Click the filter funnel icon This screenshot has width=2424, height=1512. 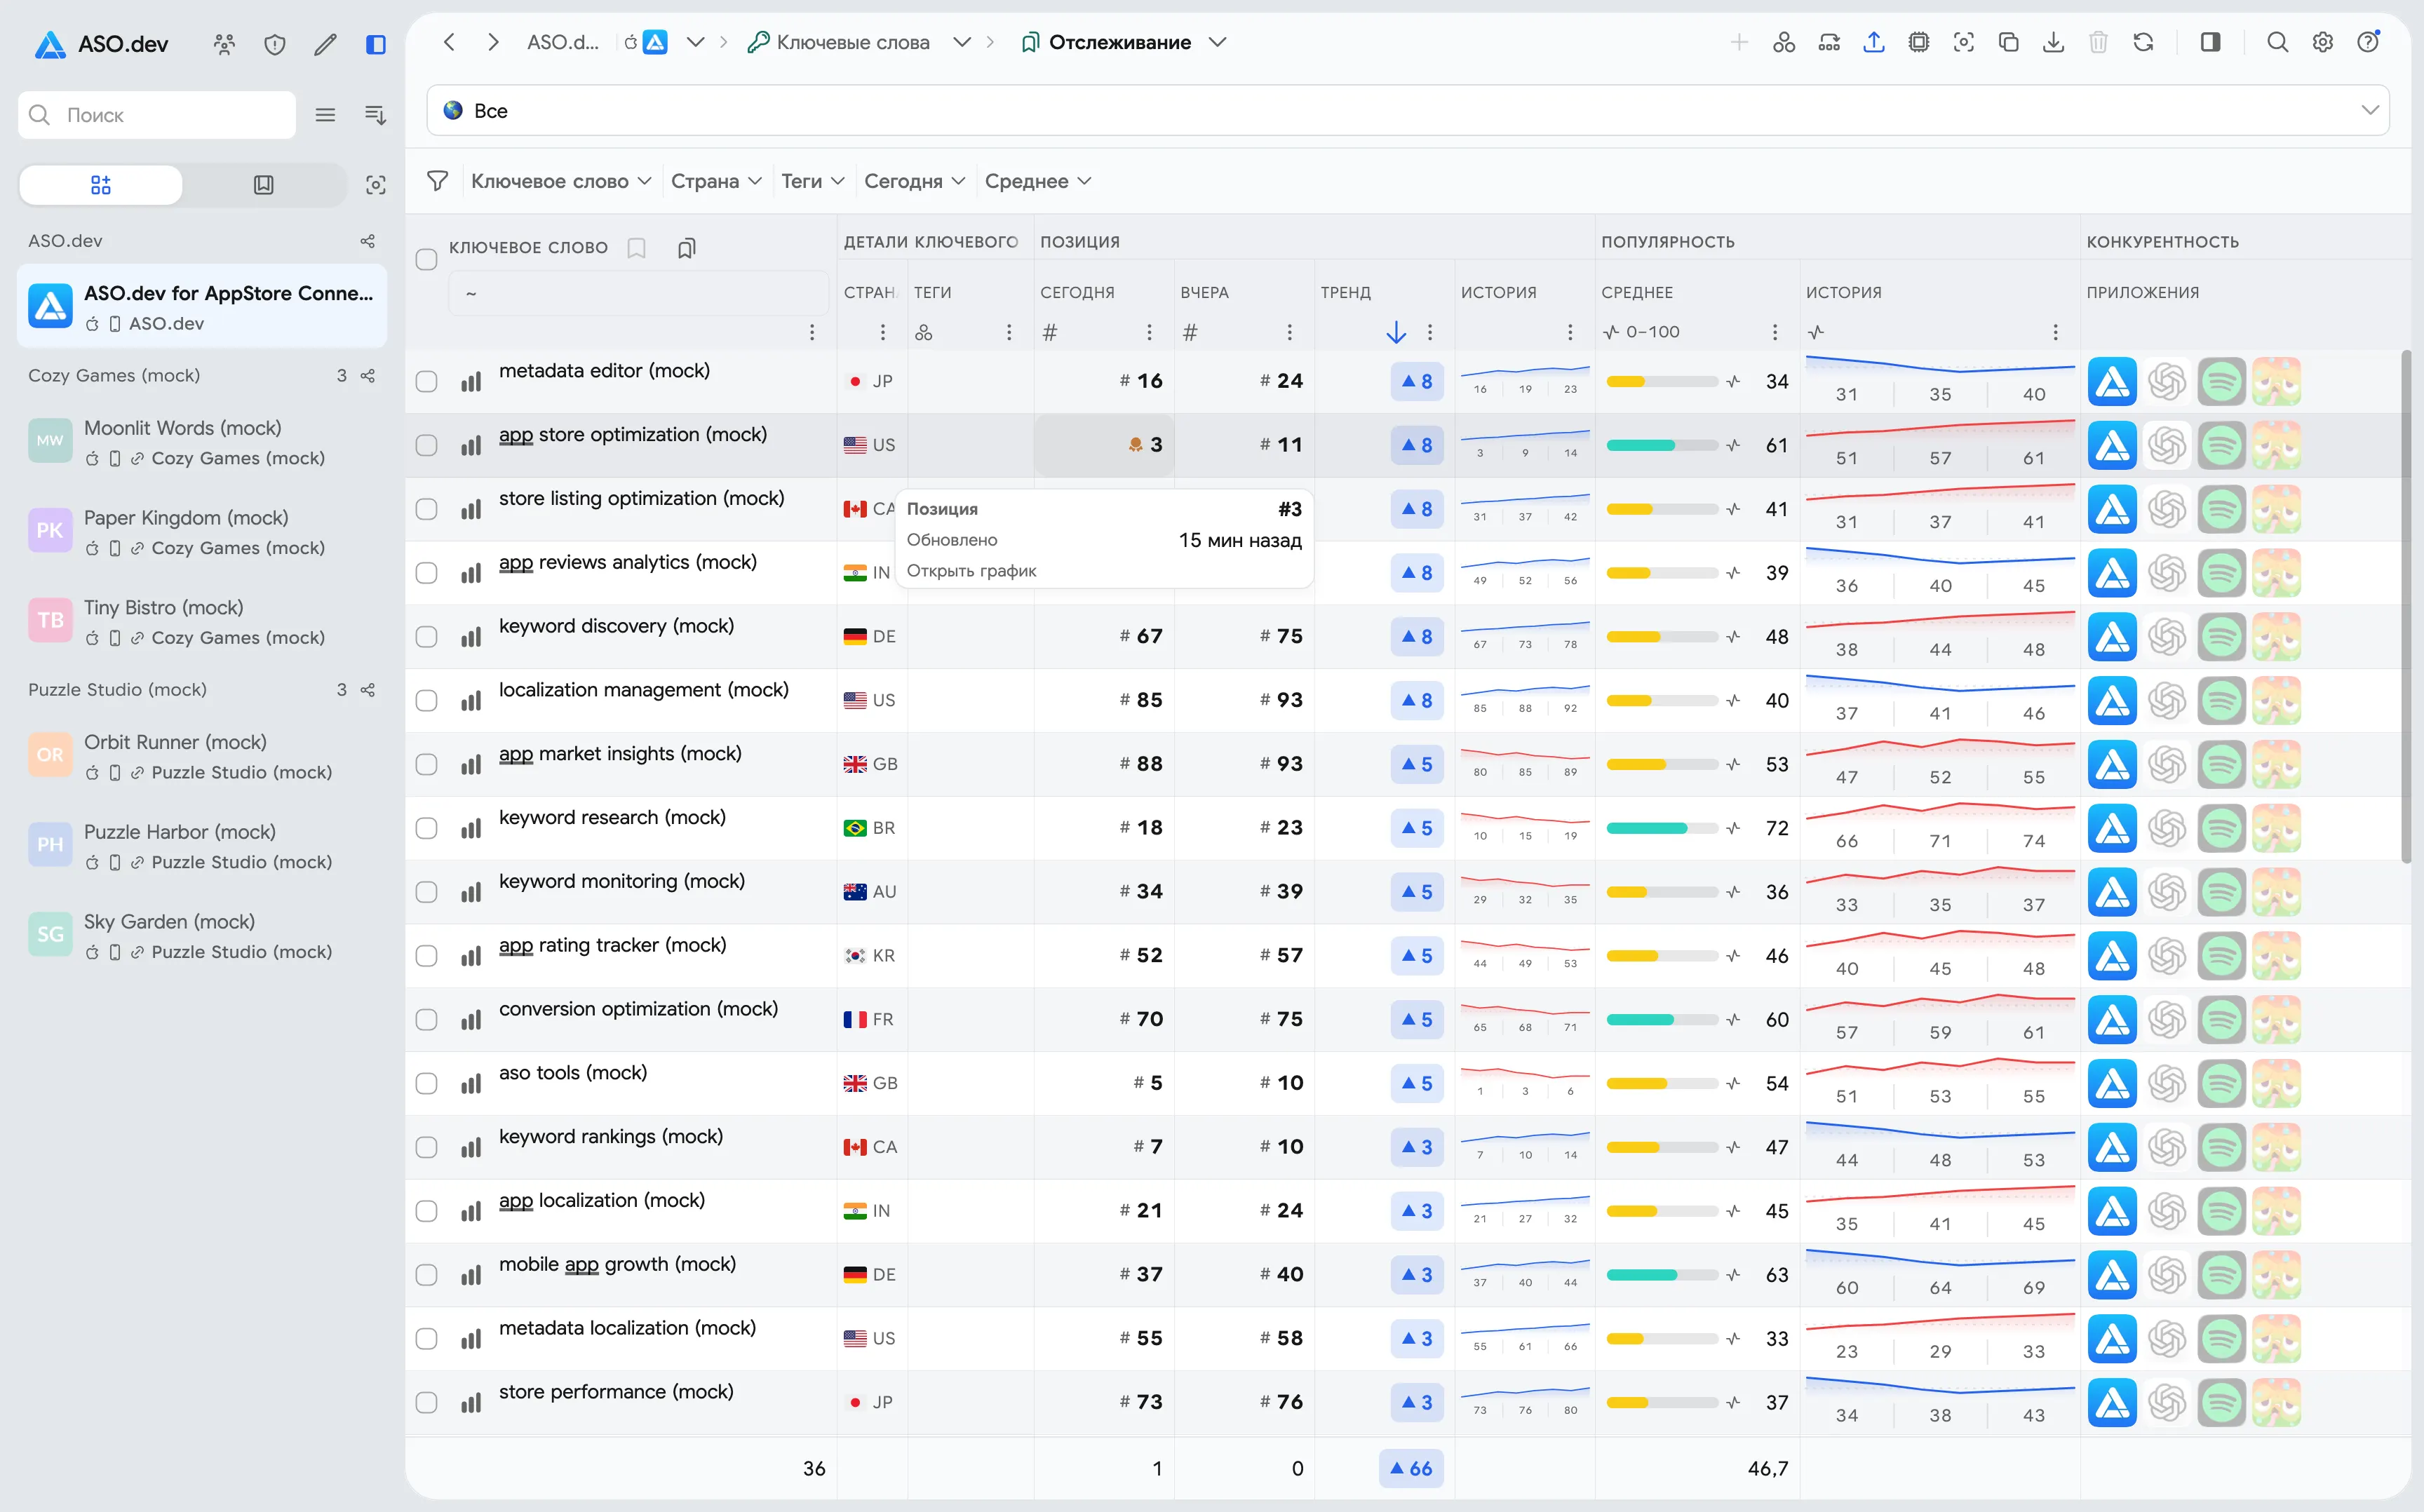(x=437, y=181)
